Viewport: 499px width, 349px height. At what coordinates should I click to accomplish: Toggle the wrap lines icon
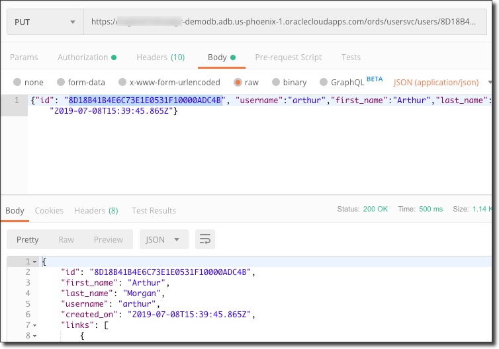click(x=205, y=239)
